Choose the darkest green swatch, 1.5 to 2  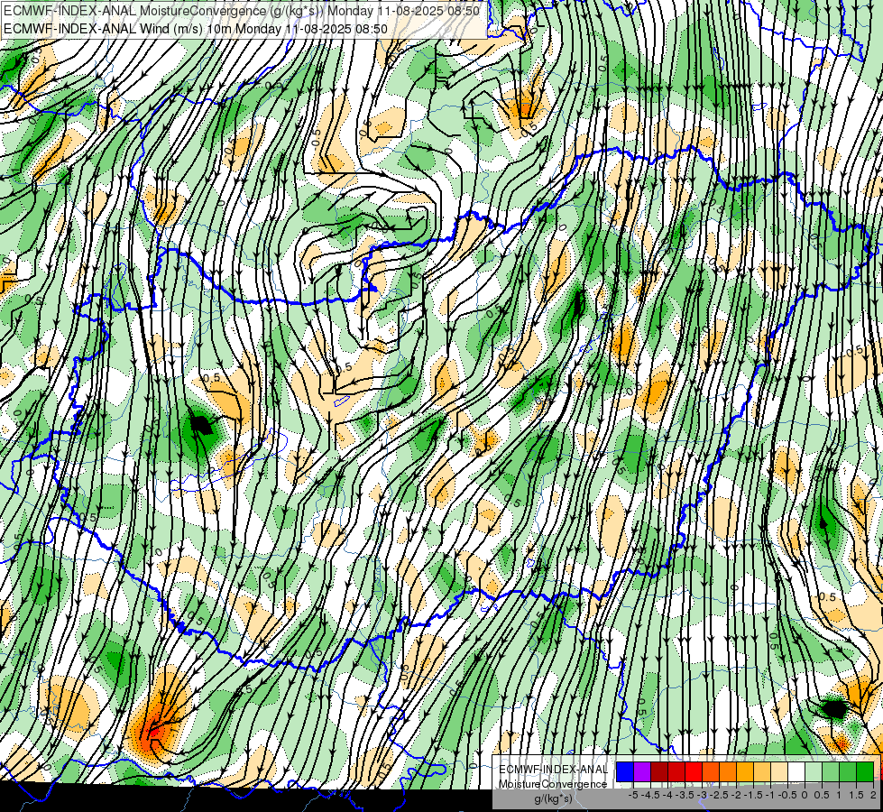tap(865, 771)
